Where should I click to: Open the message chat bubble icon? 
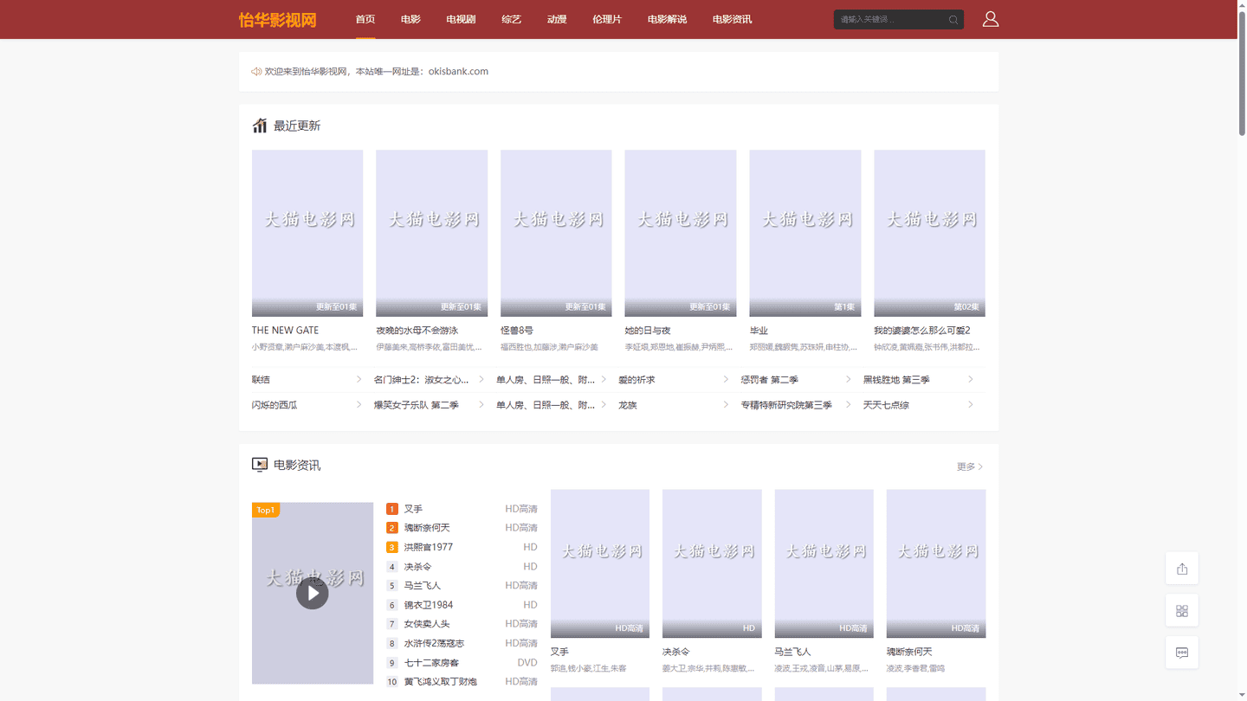[1182, 653]
